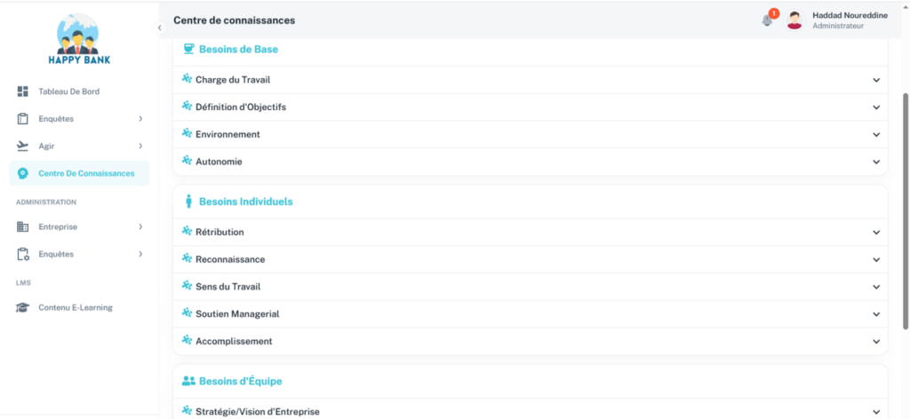
Task: Open the Autonomie topic
Action: tap(219, 162)
